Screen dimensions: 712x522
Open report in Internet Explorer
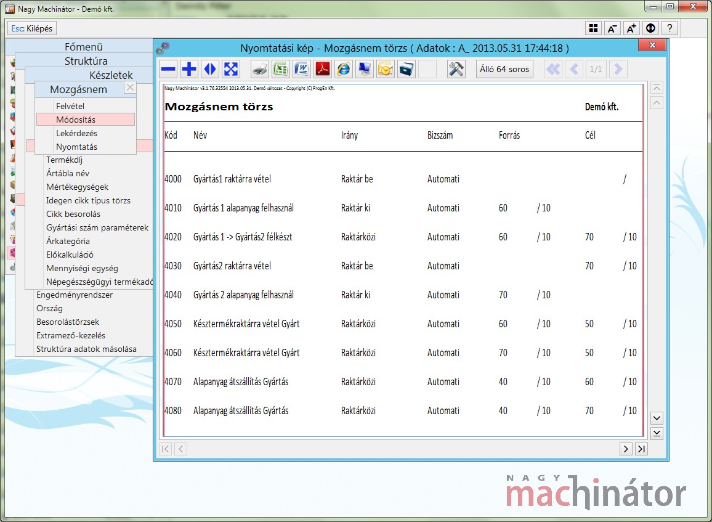tap(344, 69)
